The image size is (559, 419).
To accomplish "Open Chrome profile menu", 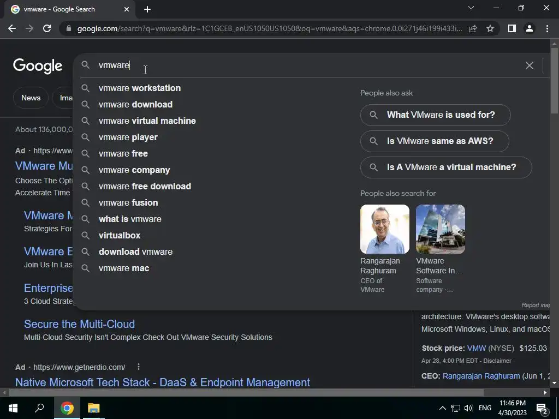I will [530, 28].
